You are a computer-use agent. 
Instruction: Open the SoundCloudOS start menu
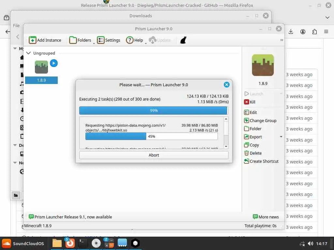tap(23, 243)
